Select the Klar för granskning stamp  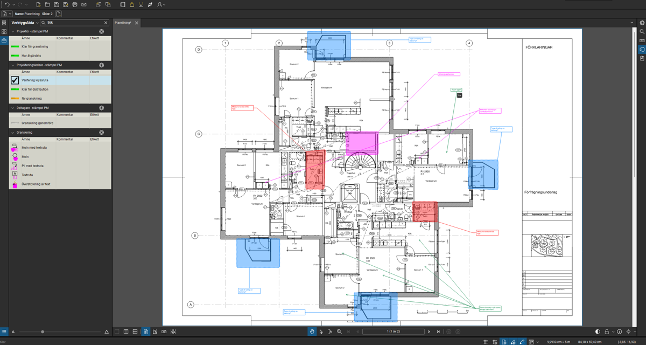(60, 46)
